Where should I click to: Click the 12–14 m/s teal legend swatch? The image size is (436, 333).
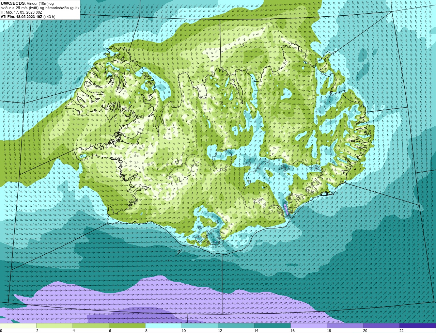coord(236,326)
